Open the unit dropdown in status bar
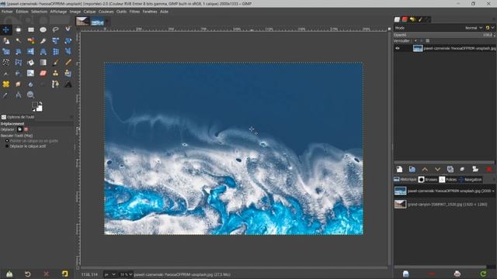 tap(109, 274)
